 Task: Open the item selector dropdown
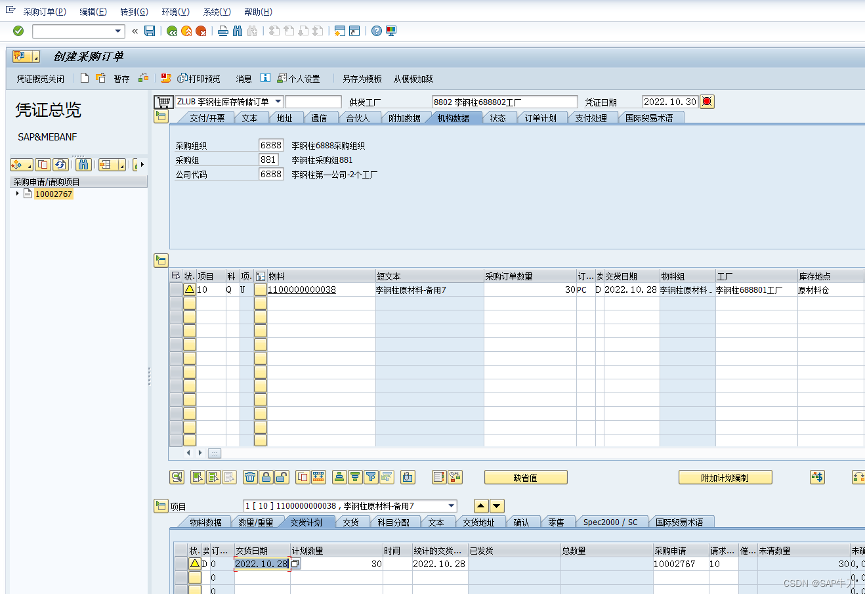click(452, 506)
